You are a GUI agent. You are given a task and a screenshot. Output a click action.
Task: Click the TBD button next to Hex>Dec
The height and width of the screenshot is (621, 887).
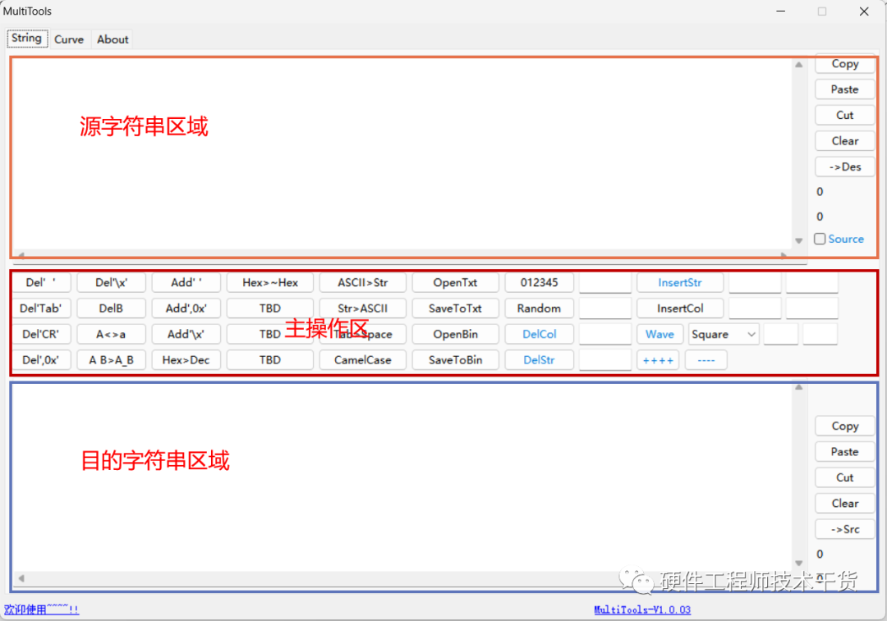click(x=270, y=360)
